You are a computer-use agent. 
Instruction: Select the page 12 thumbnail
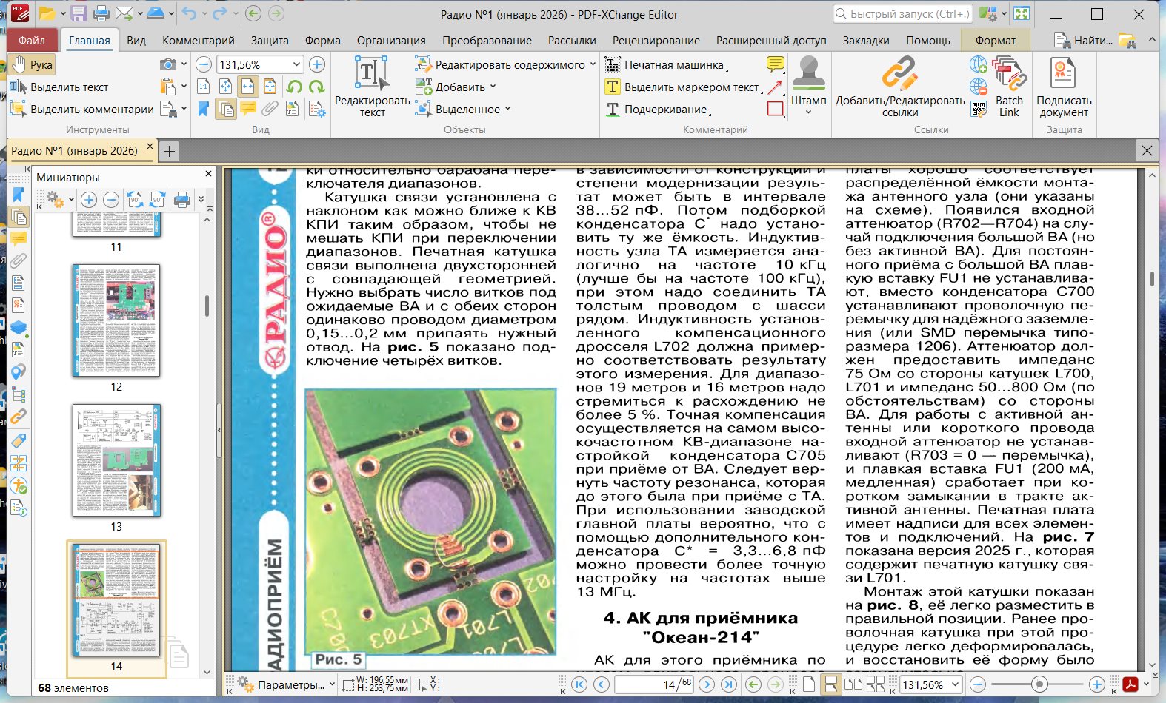116,320
